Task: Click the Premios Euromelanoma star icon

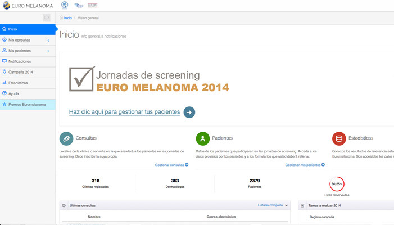Action: click(x=4, y=104)
